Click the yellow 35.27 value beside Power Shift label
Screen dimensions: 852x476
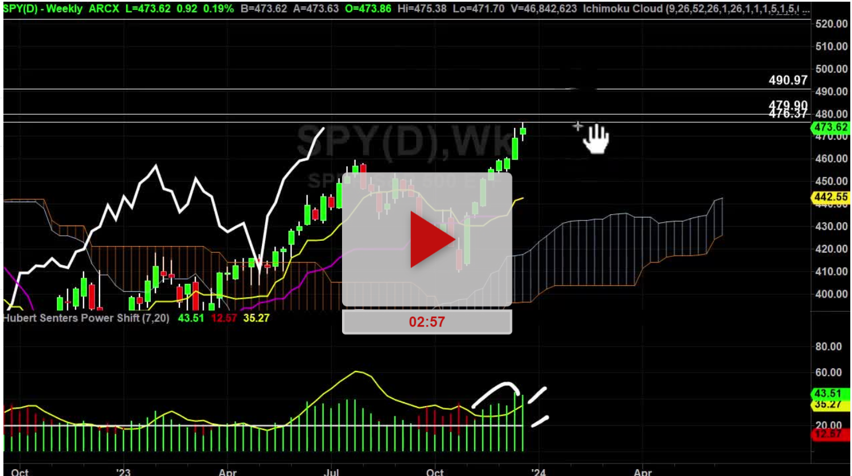(256, 318)
